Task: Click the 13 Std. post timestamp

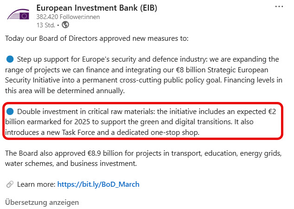Action: (46, 25)
